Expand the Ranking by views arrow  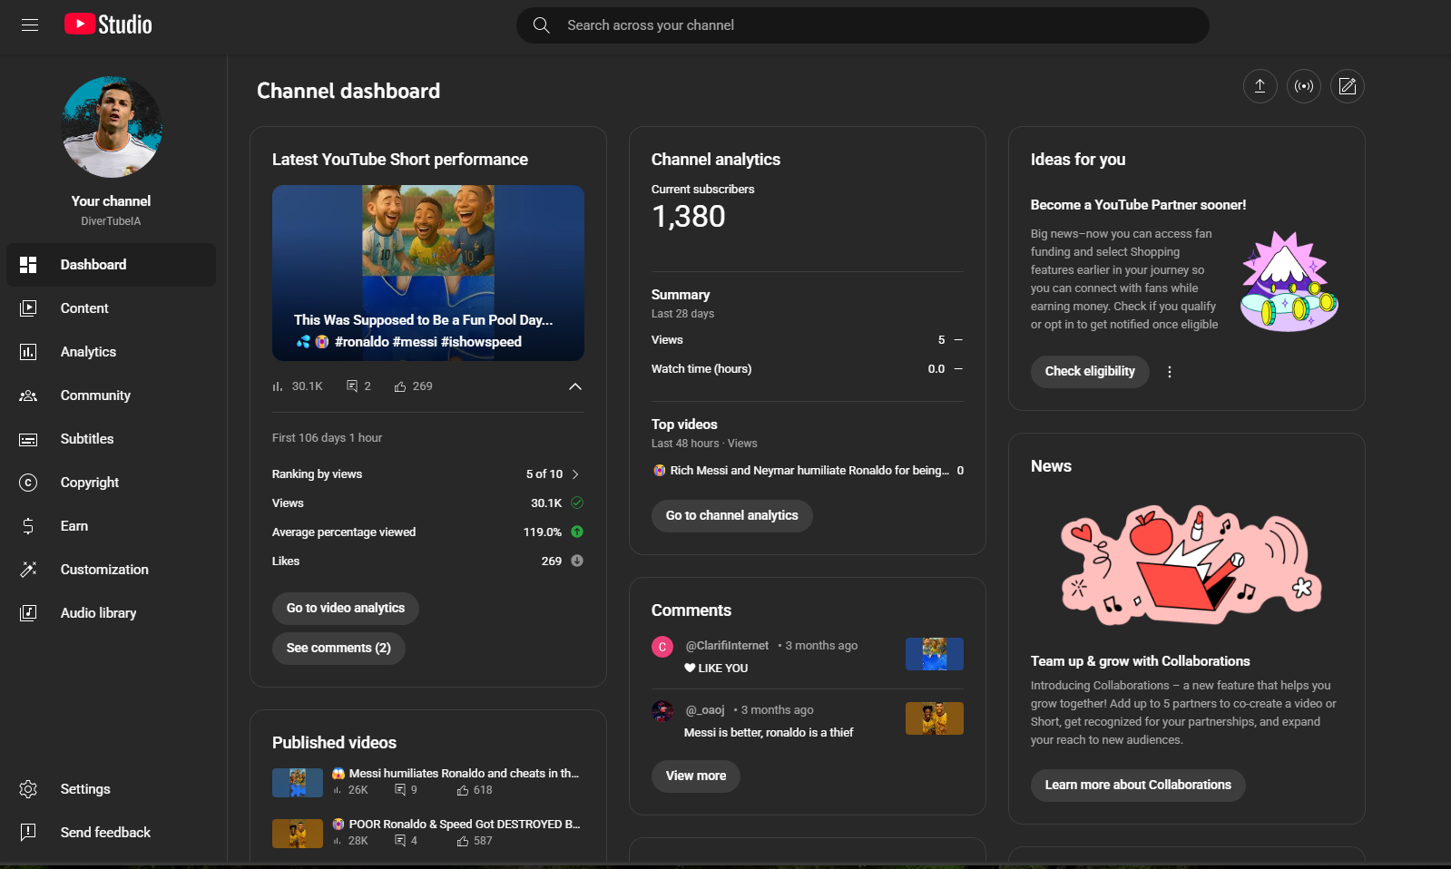click(x=575, y=474)
